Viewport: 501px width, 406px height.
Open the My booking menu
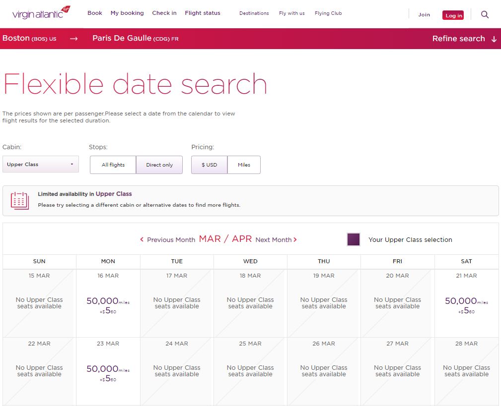[x=127, y=13]
